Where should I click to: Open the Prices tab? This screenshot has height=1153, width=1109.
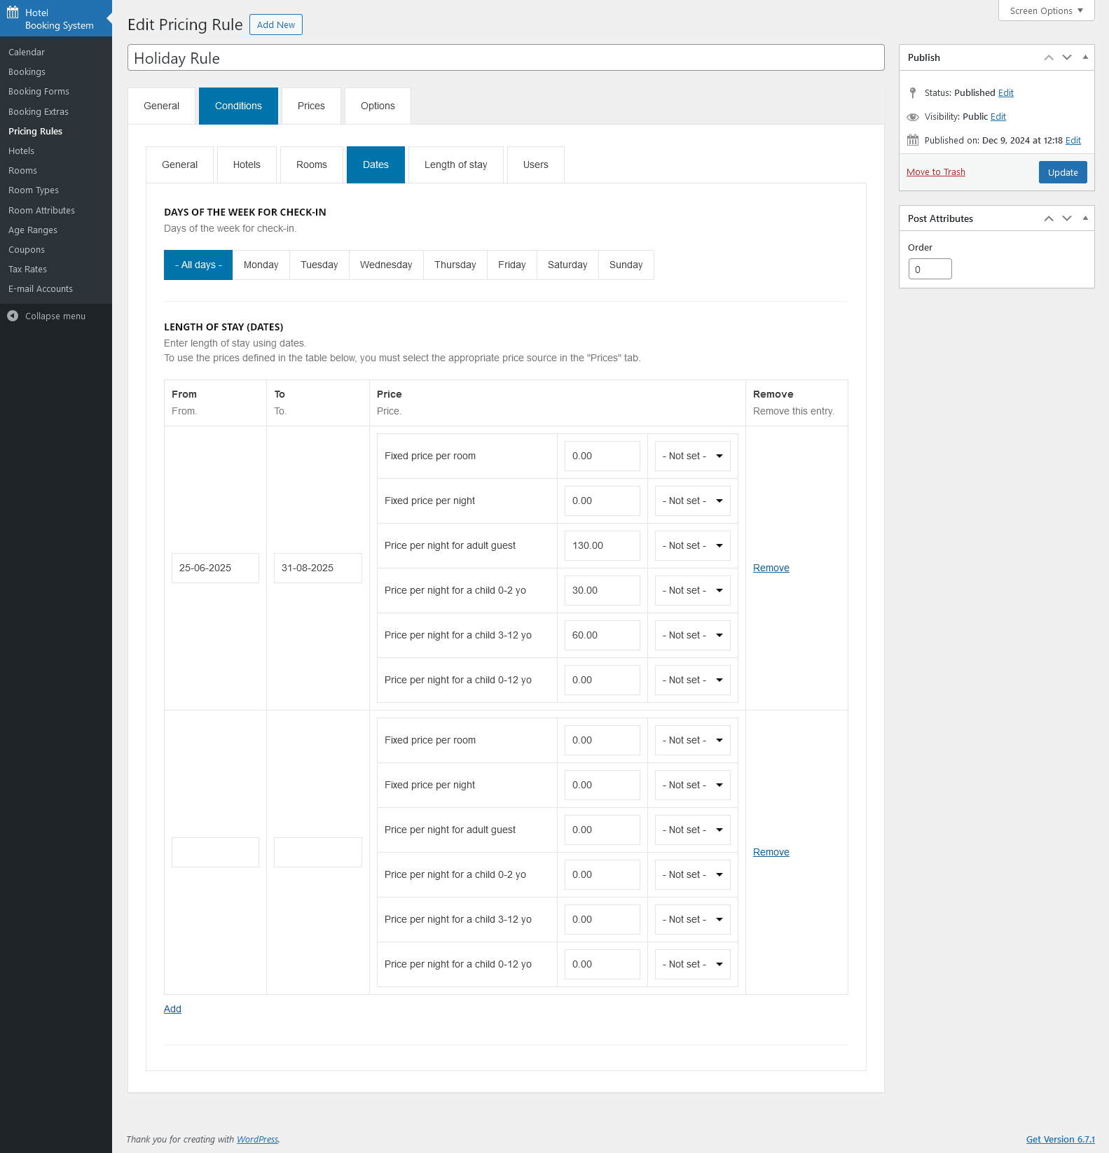tap(311, 106)
